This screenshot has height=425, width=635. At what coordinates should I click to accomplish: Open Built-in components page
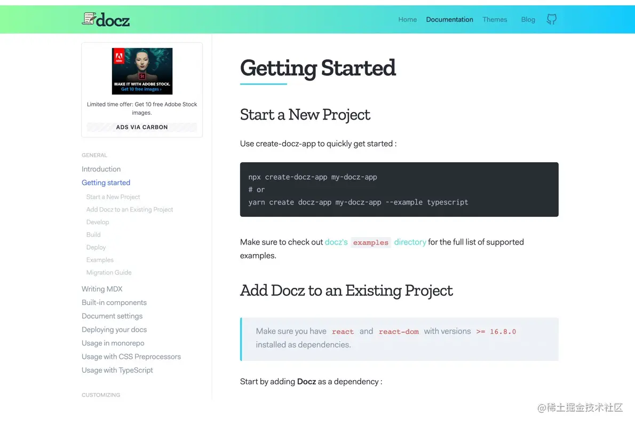click(114, 303)
